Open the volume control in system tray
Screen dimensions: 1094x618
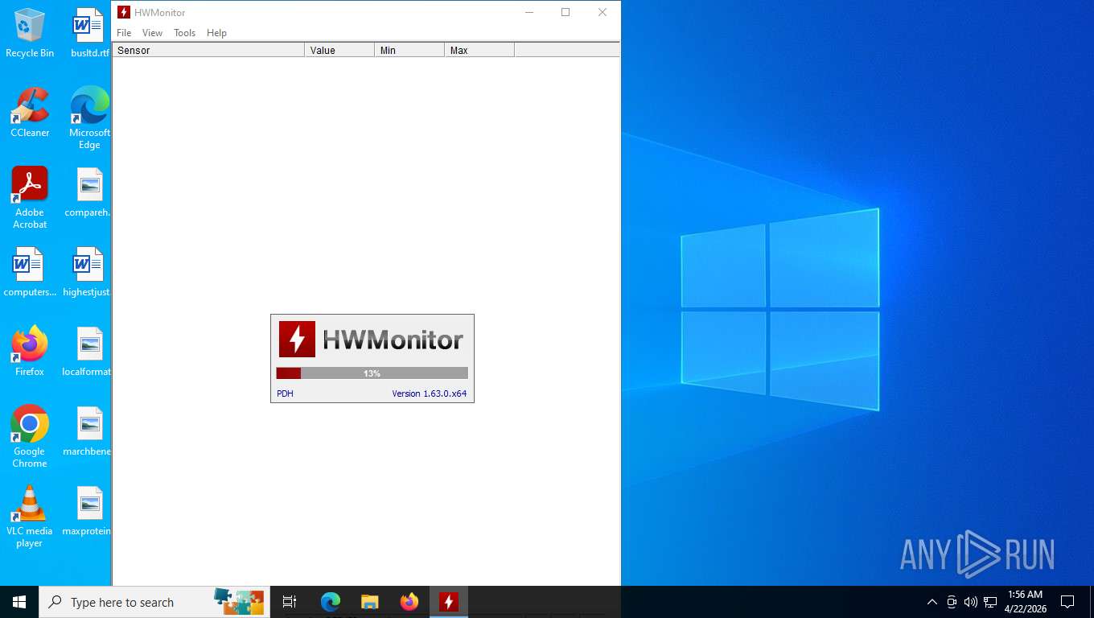[971, 602]
